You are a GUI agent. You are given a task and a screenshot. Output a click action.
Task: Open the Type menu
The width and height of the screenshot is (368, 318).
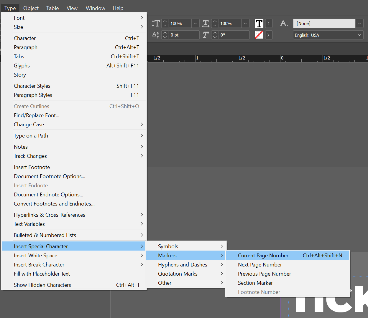click(10, 8)
